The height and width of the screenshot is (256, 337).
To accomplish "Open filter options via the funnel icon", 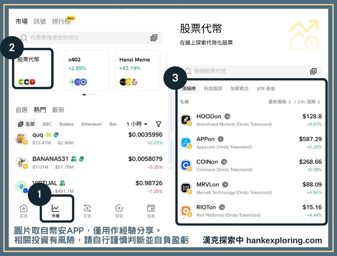I will click(158, 124).
